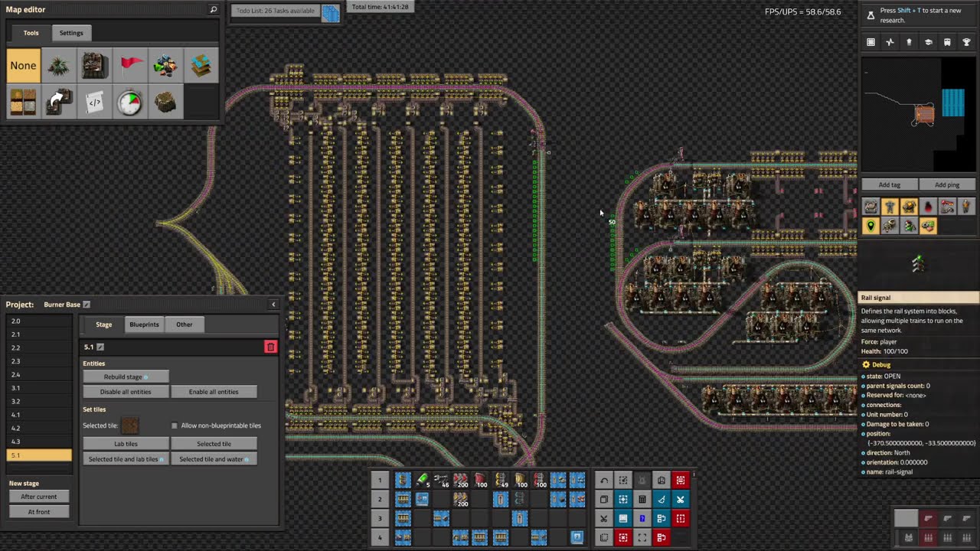Rename stage 5.1 with pencil icon

100,347
